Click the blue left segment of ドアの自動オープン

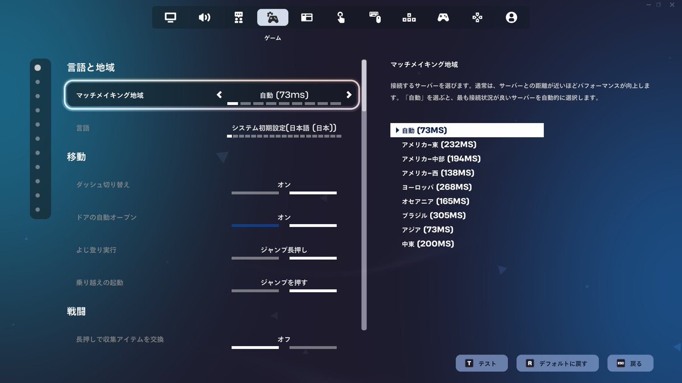pos(255,226)
